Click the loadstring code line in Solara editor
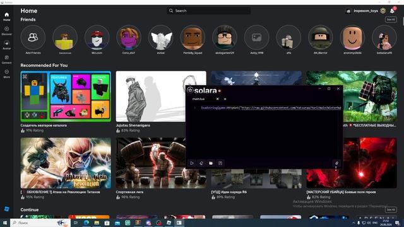The width and height of the screenshot is (404, 227). tap(271, 108)
